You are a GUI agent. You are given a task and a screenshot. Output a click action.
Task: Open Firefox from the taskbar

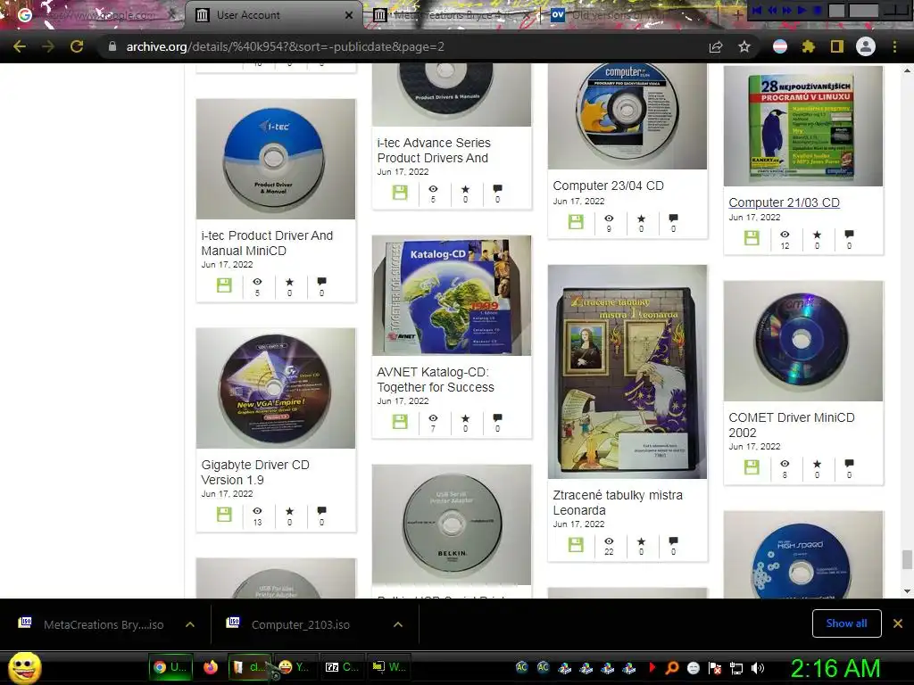point(211,667)
